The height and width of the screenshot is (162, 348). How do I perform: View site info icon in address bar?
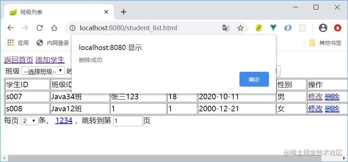click(72, 28)
